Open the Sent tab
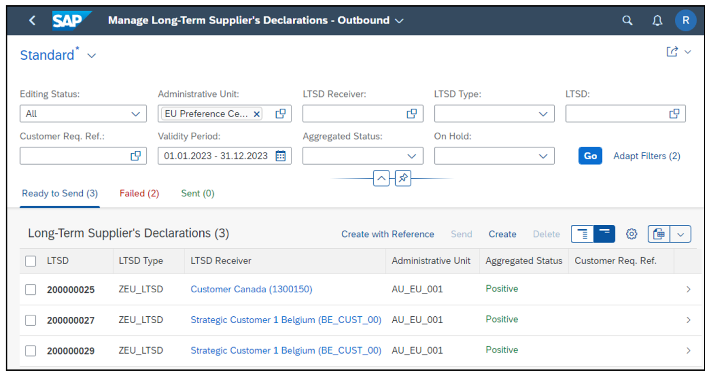The image size is (710, 378). tap(197, 193)
